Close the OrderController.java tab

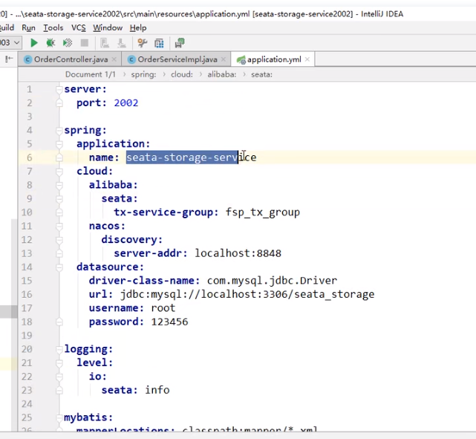(114, 59)
